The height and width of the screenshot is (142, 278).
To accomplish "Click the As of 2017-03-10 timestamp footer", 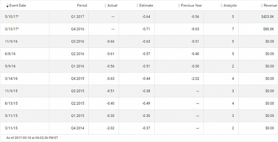I will [x=32, y=138].
